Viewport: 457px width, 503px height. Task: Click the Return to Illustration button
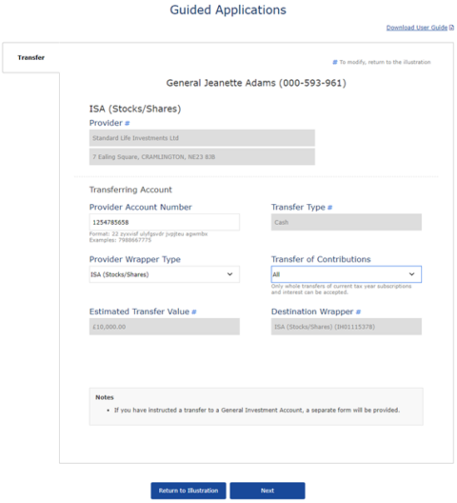pos(189,491)
